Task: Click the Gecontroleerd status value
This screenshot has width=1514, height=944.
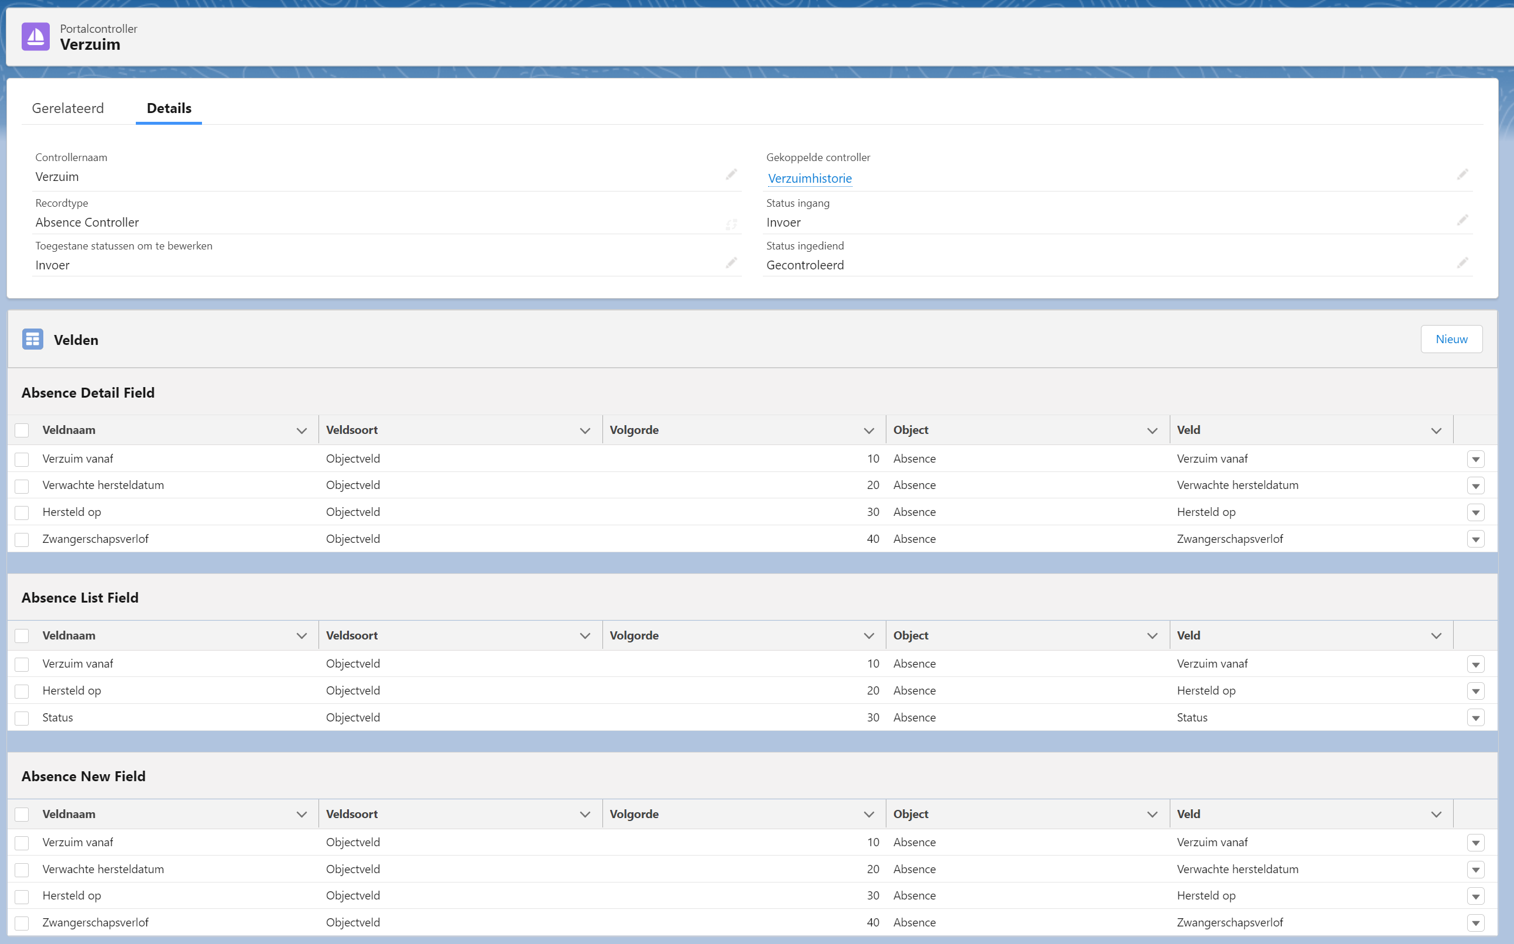Action: pyautogui.click(x=805, y=265)
